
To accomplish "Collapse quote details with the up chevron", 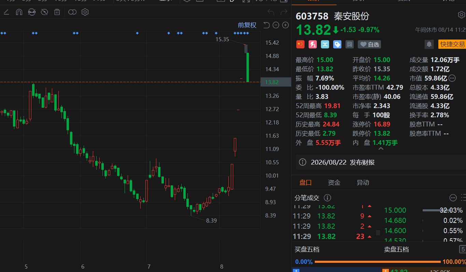I will pyautogui.click(x=381, y=149).
